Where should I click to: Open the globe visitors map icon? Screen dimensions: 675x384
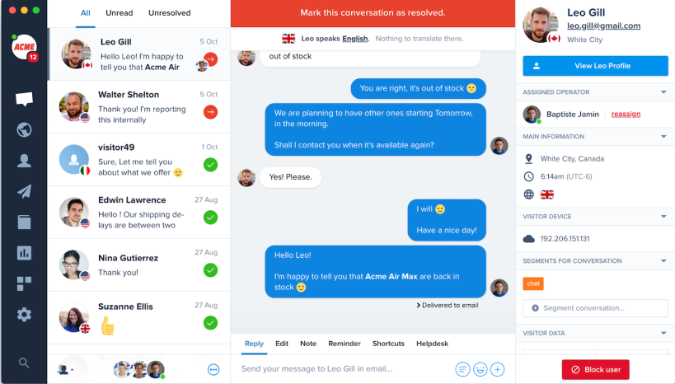[24, 129]
